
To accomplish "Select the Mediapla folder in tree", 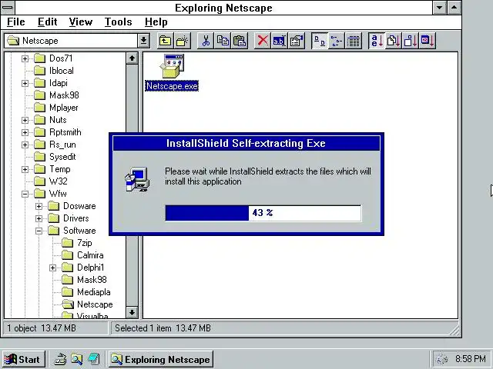I will (x=86, y=292).
